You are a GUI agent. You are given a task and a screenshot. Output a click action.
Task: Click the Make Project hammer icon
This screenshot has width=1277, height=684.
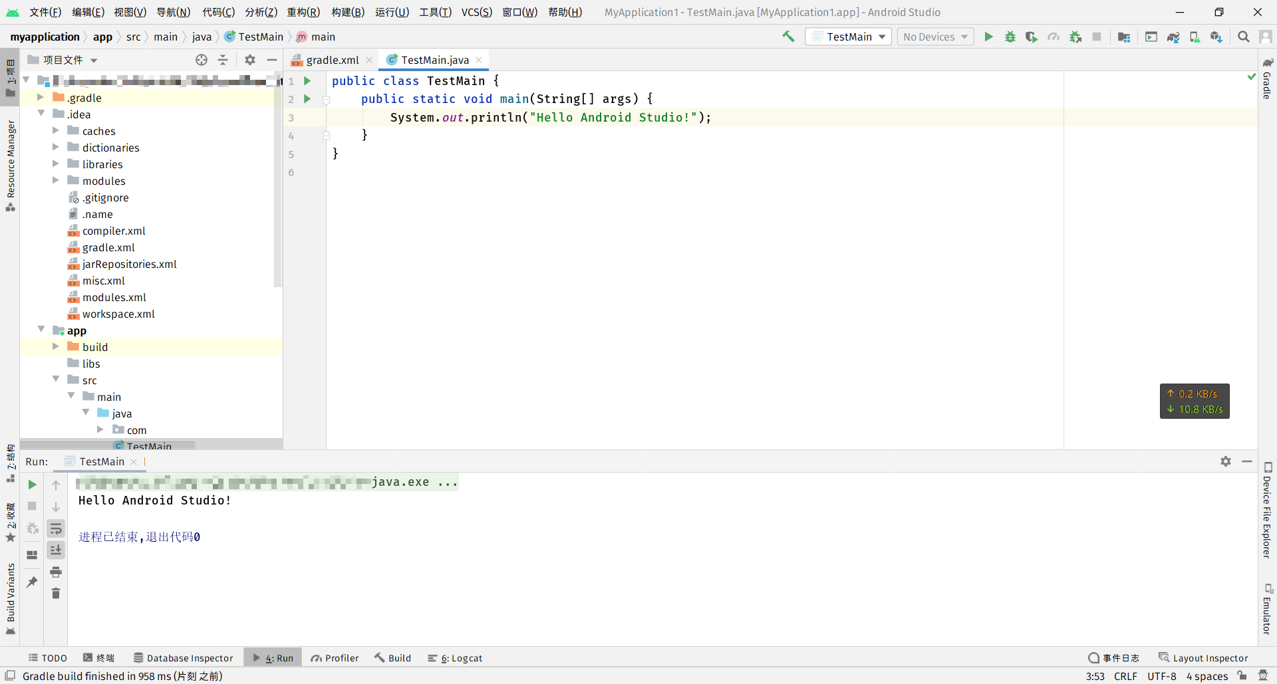pyautogui.click(x=788, y=37)
